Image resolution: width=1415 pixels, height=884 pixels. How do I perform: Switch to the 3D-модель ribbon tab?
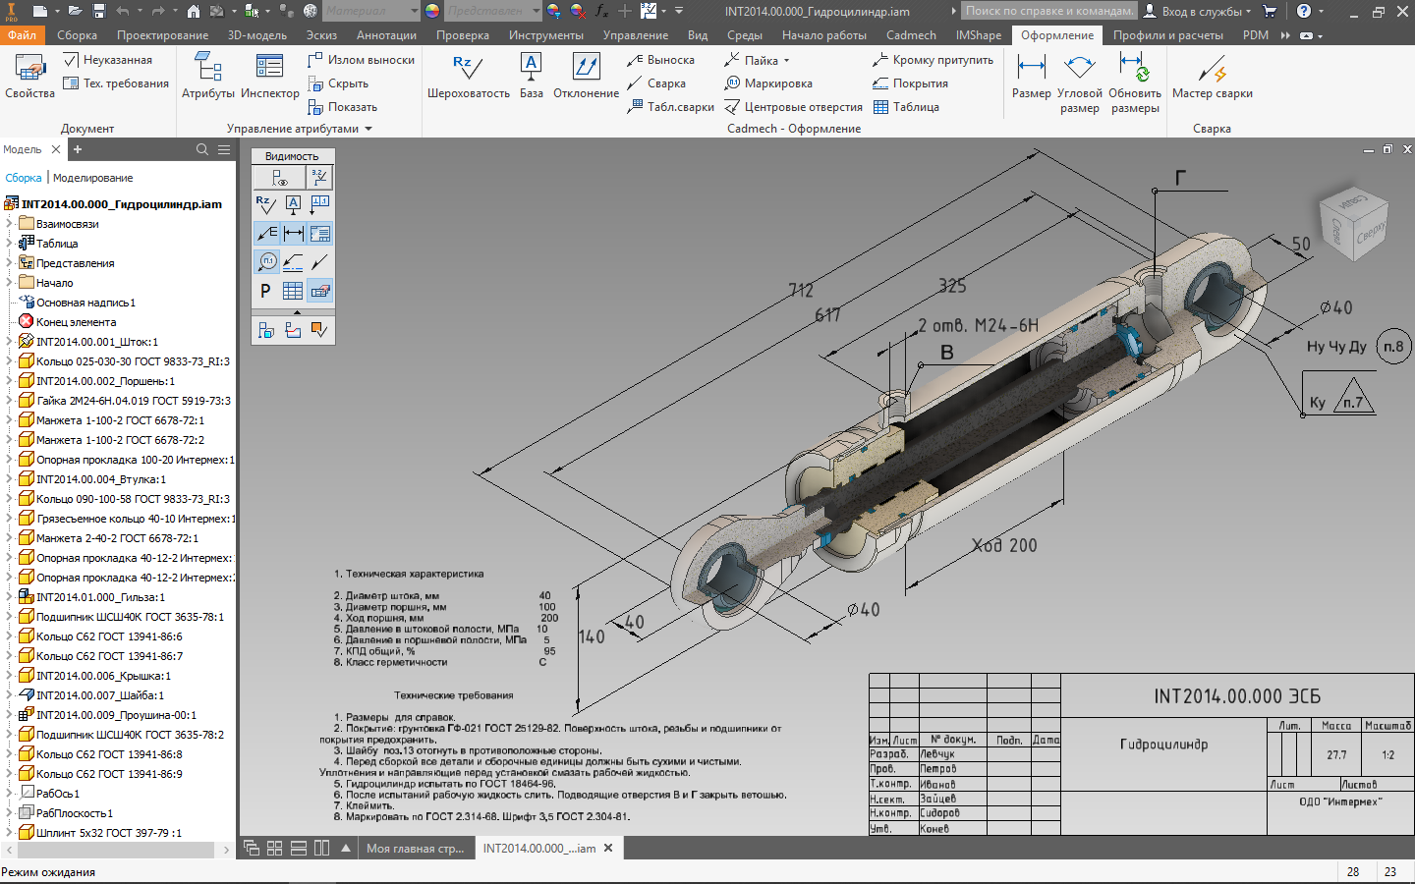pos(256,35)
